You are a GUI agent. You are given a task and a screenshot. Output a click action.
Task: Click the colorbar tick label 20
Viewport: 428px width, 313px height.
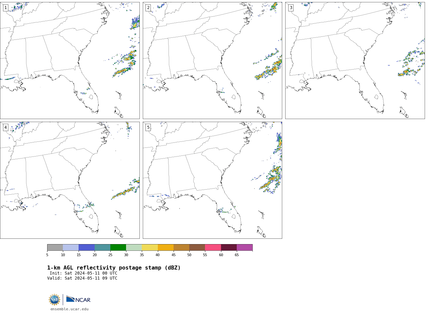point(95,255)
